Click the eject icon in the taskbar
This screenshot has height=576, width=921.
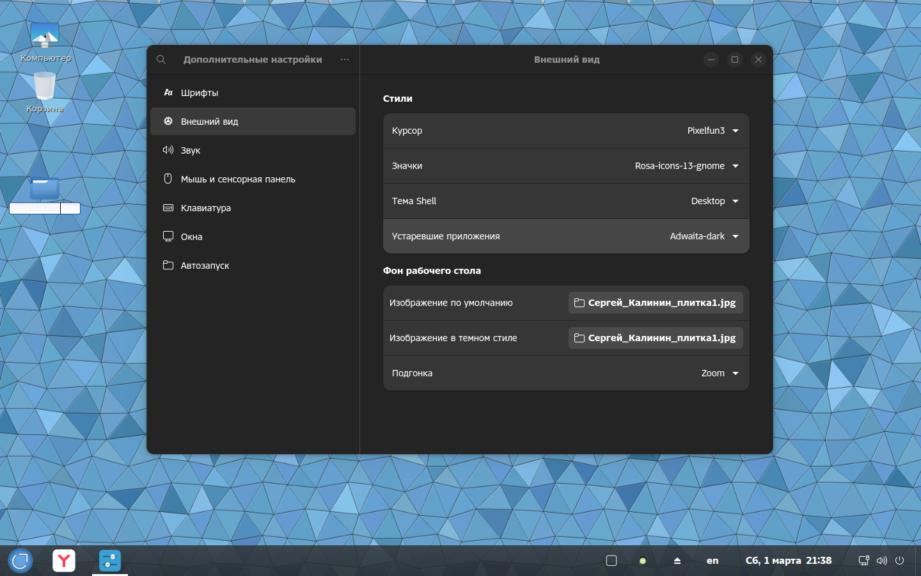(677, 561)
